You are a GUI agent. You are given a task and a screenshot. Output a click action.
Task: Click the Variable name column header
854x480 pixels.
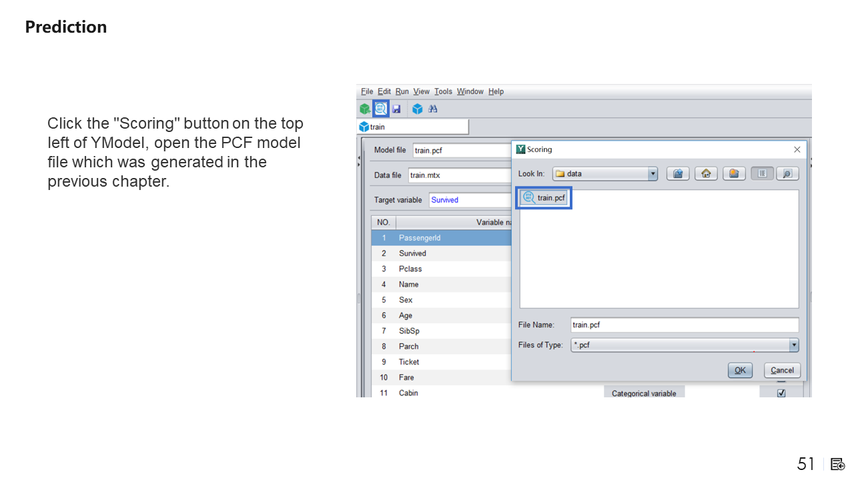(454, 222)
